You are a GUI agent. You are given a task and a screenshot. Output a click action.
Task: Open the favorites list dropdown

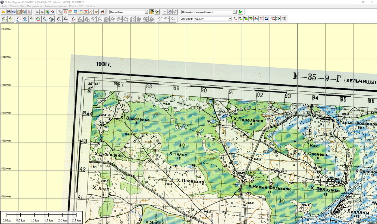(x=235, y=12)
